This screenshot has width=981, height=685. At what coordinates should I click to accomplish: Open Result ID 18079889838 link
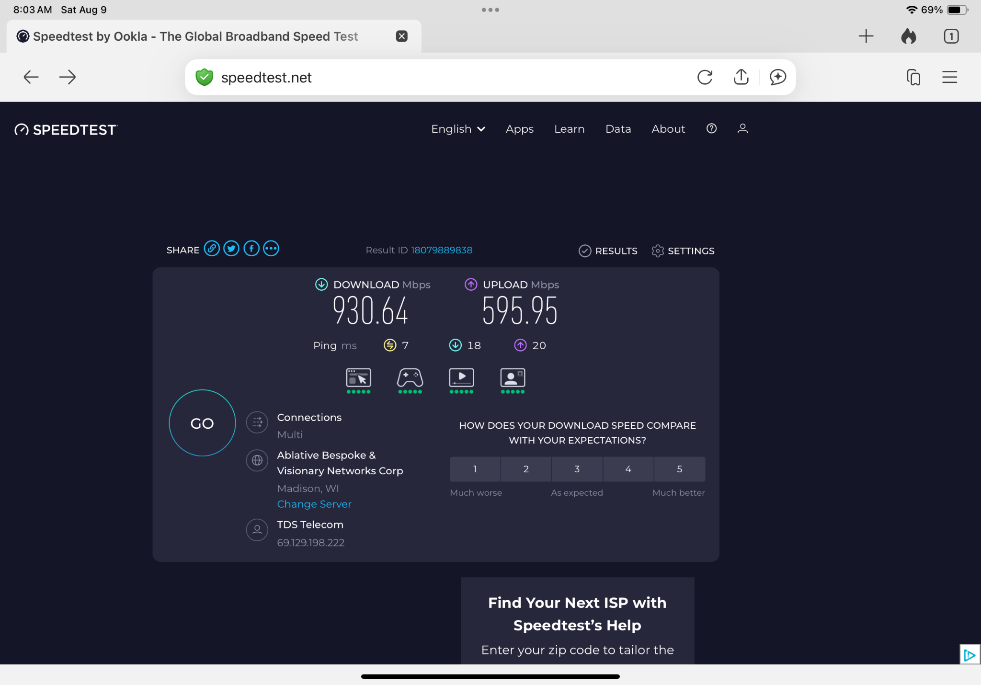pyautogui.click(x=441, y=250)
